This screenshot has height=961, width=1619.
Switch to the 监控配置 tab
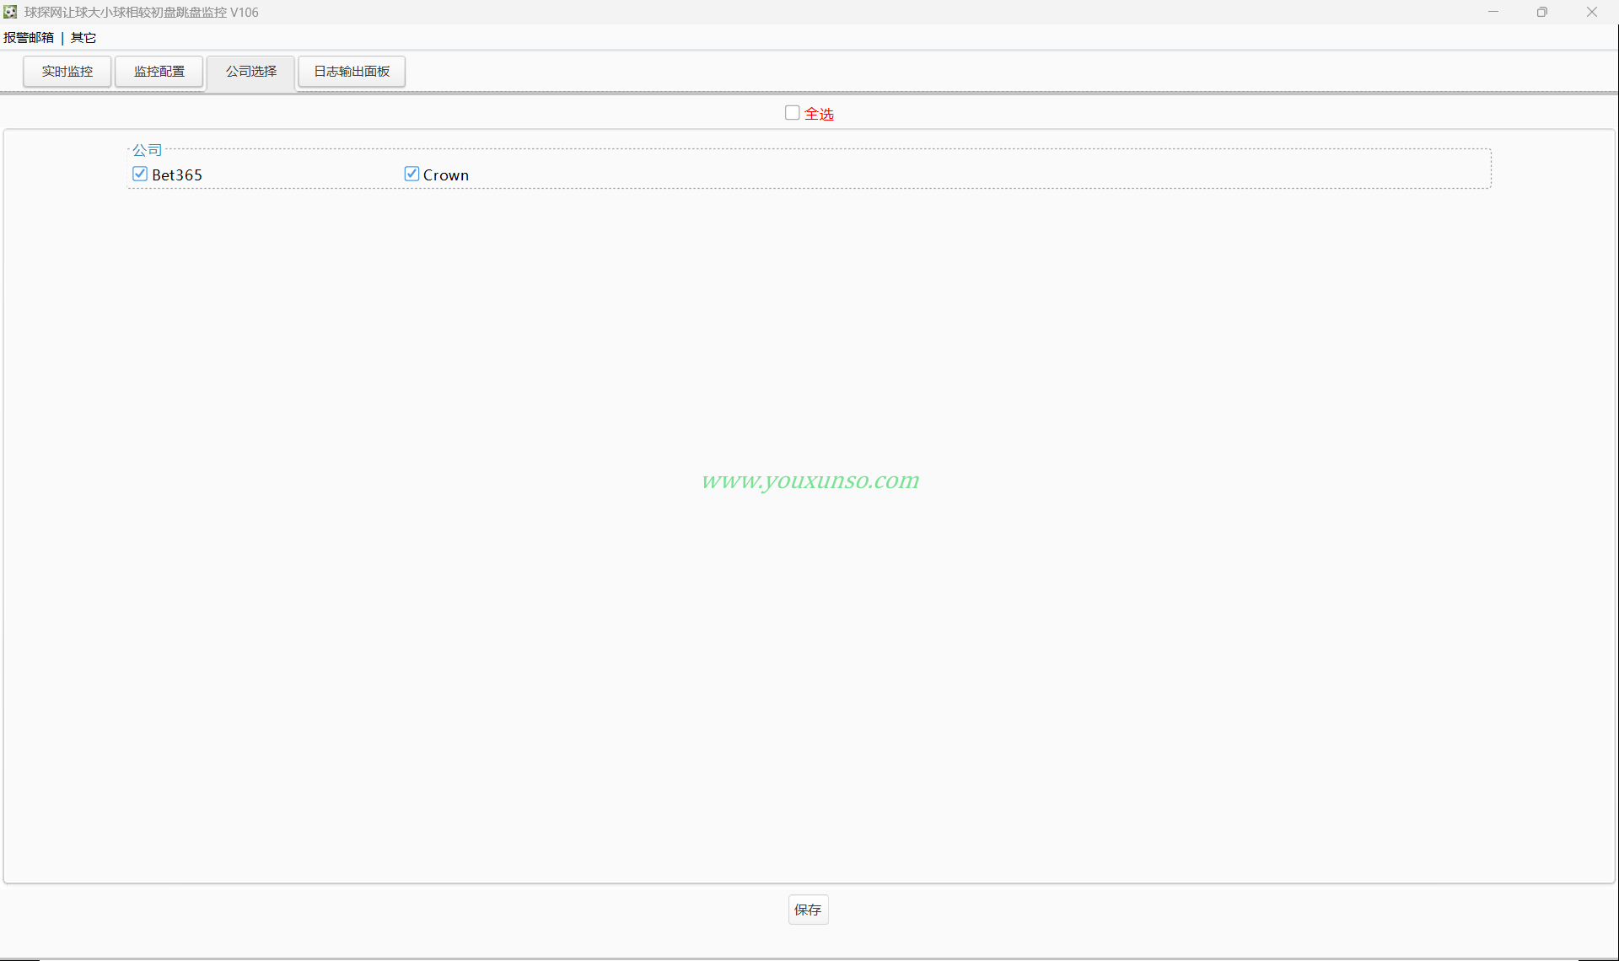[159, 72]
